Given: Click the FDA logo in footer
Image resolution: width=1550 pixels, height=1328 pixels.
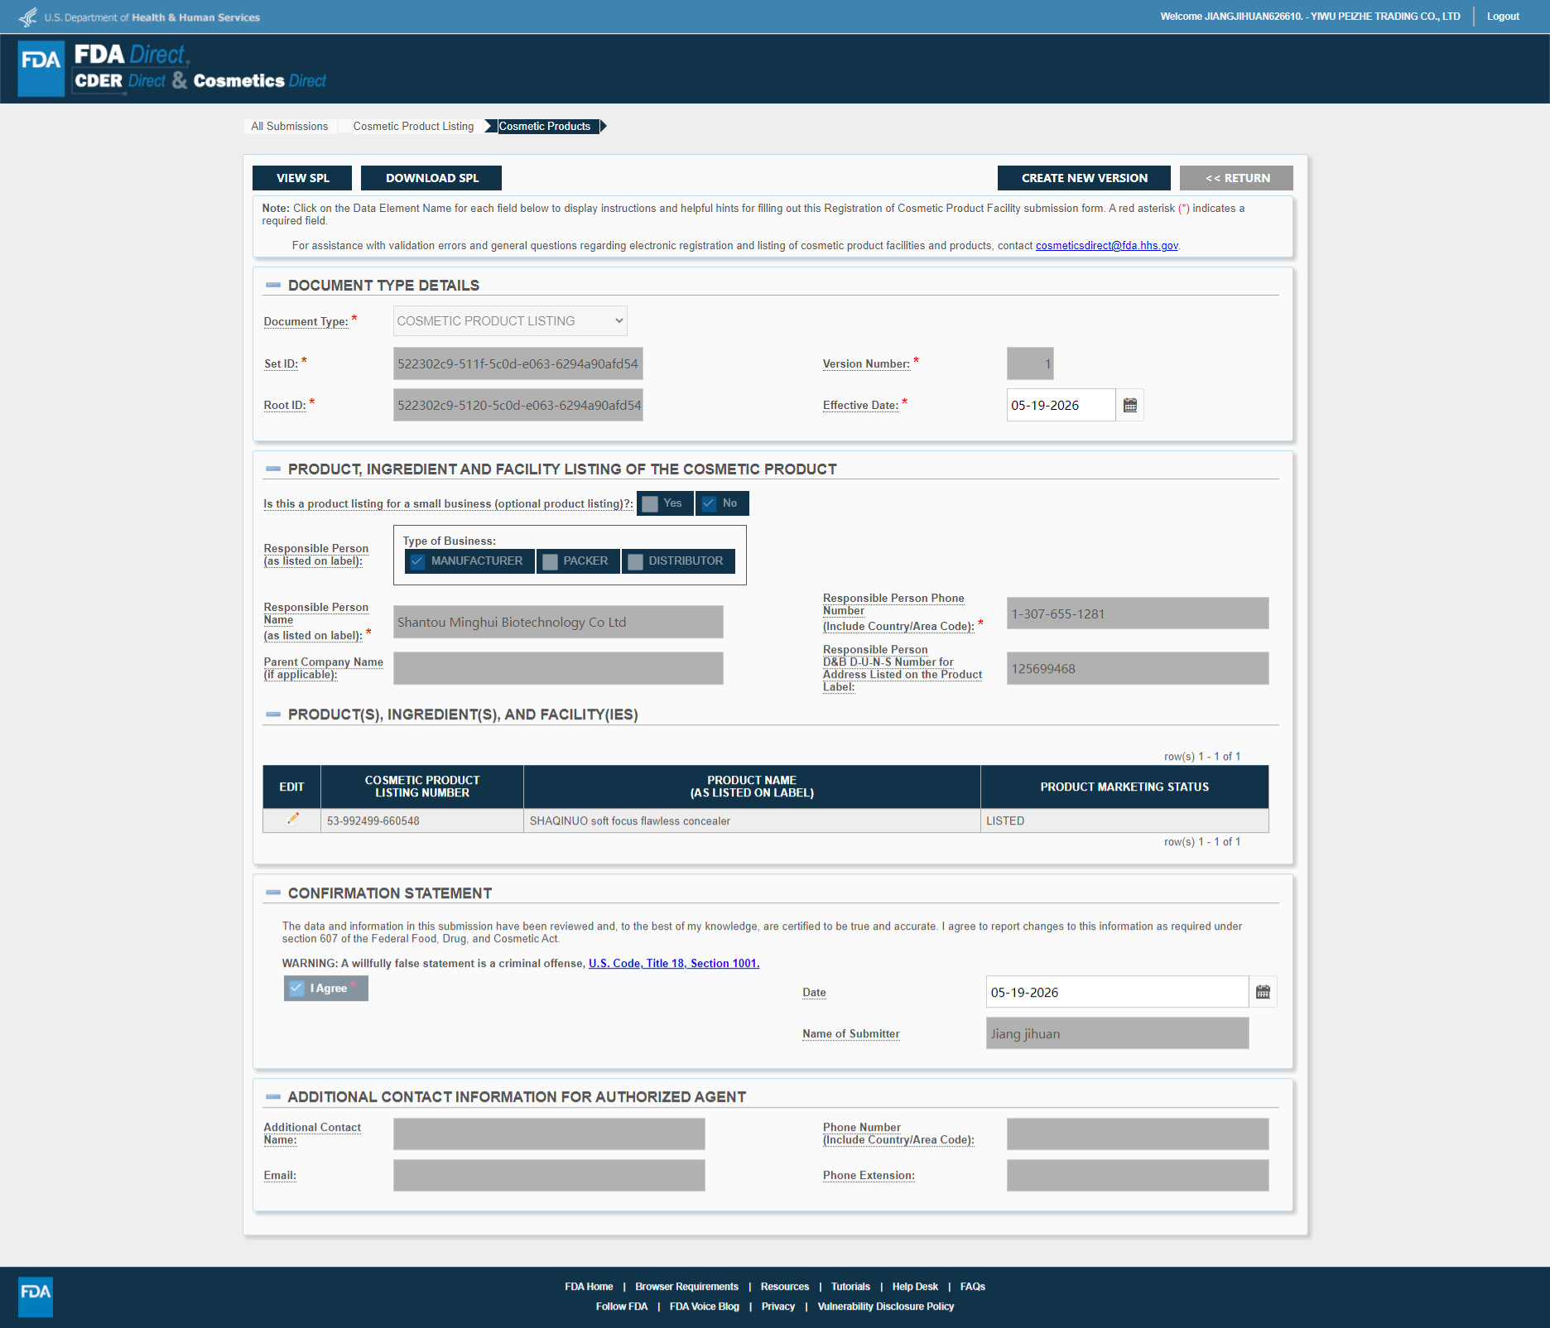Looking at the screenshot, I should click(x=36, y=1297).
